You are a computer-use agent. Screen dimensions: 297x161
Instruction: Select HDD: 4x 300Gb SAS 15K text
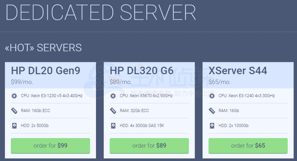(142, 126)
